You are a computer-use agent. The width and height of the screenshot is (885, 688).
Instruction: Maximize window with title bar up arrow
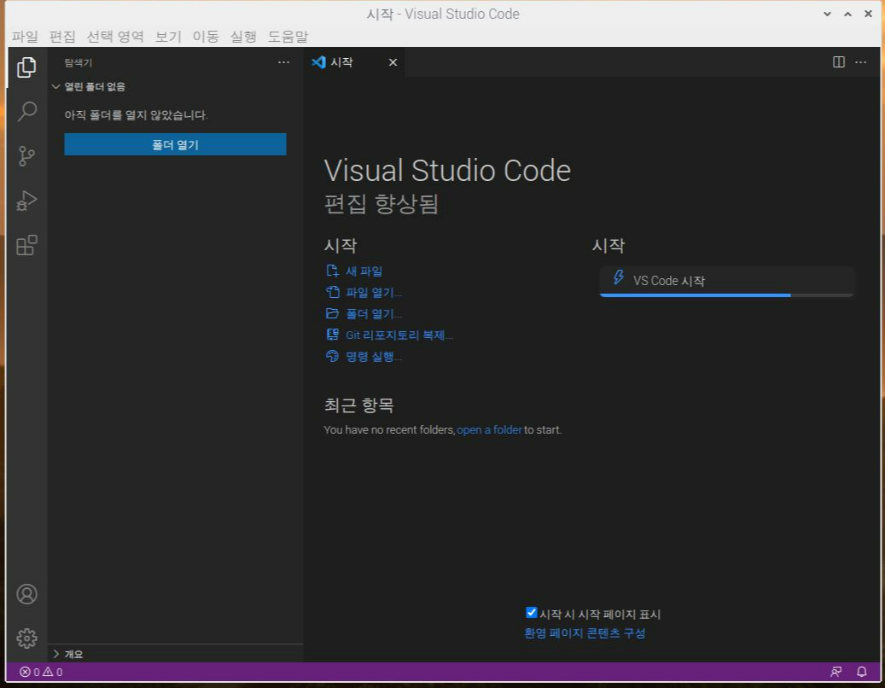pyautogui.click(x=847, y=15)
